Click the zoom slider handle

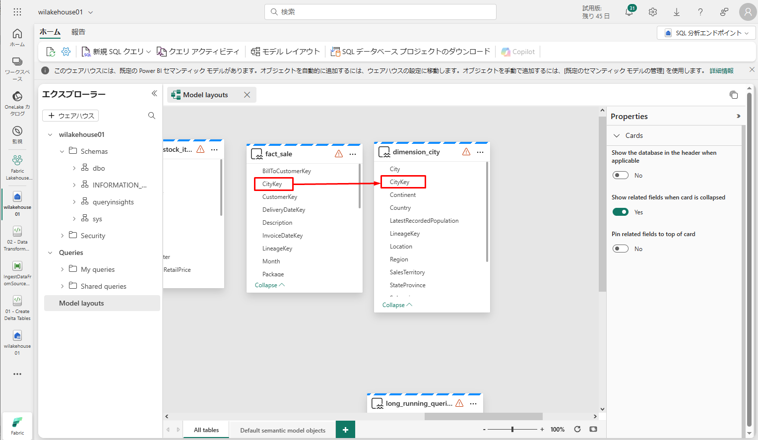[512, 429]
